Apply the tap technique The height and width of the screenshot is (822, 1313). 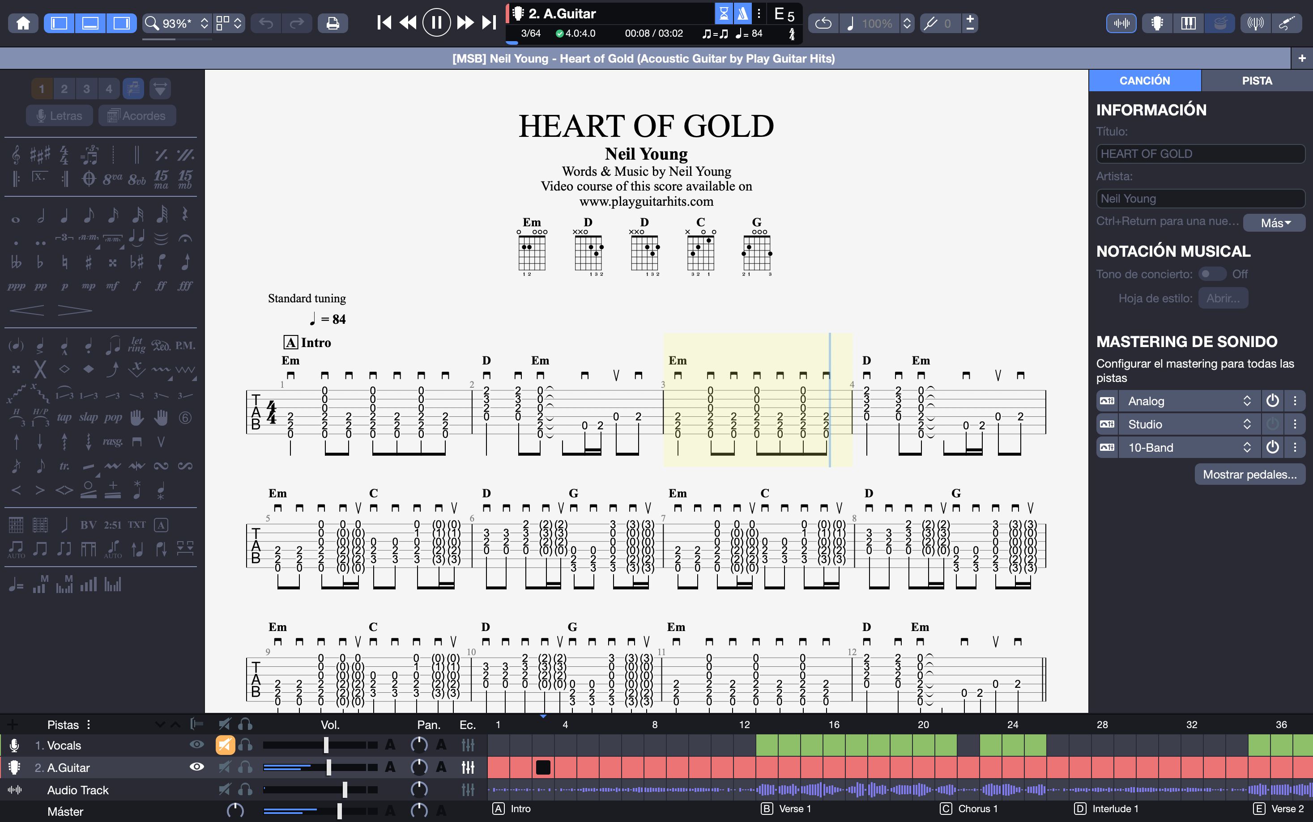pos(64,418)
